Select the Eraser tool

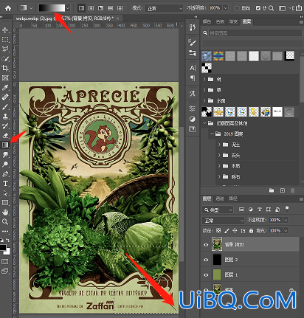point(5,135)
